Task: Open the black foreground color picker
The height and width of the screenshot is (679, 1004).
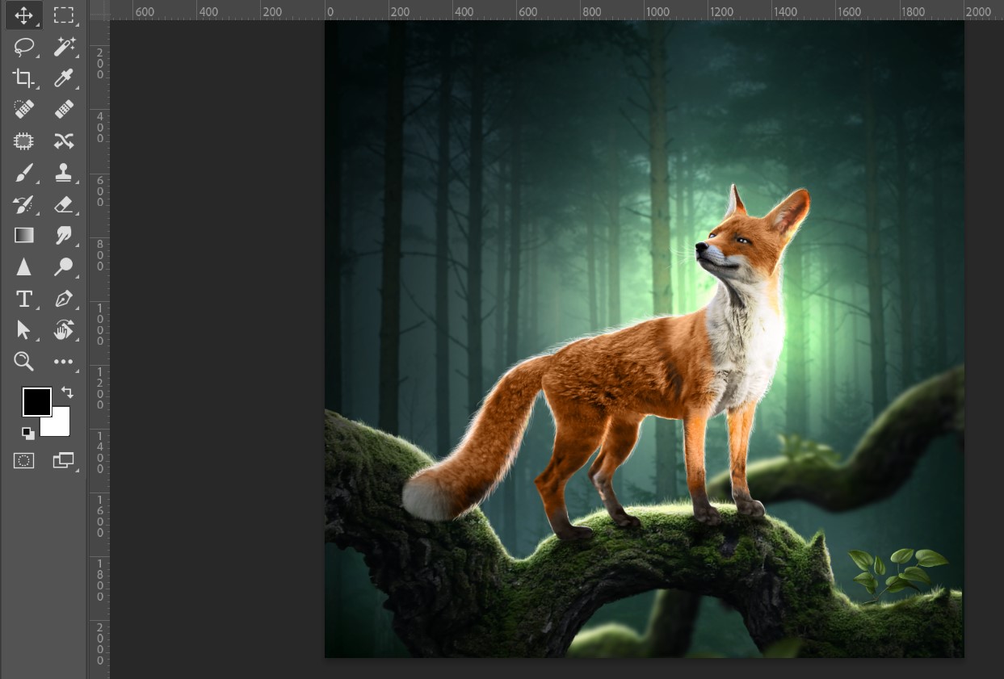Action: [37, 401]
